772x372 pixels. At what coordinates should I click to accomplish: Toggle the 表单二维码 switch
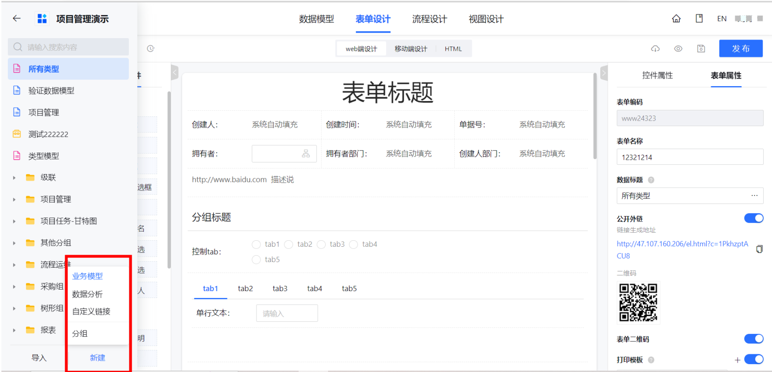click(753, 338)
